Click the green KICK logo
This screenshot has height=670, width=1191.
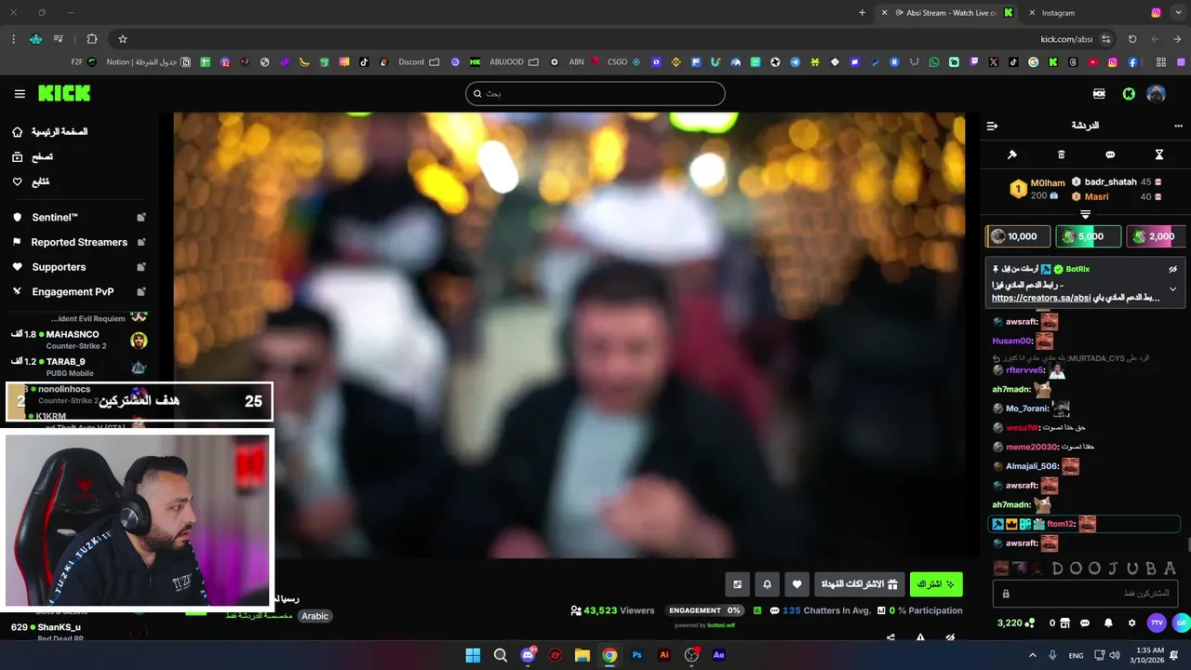[64, 93]
